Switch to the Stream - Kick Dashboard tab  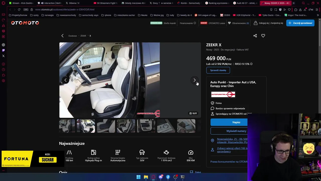point(21,3)
